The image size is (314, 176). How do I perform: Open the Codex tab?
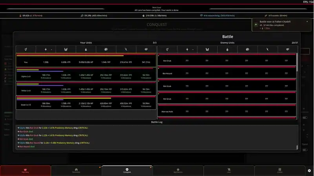coord(280,171)
